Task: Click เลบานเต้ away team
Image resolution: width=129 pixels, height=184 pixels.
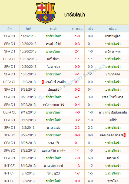Action: 113,158
